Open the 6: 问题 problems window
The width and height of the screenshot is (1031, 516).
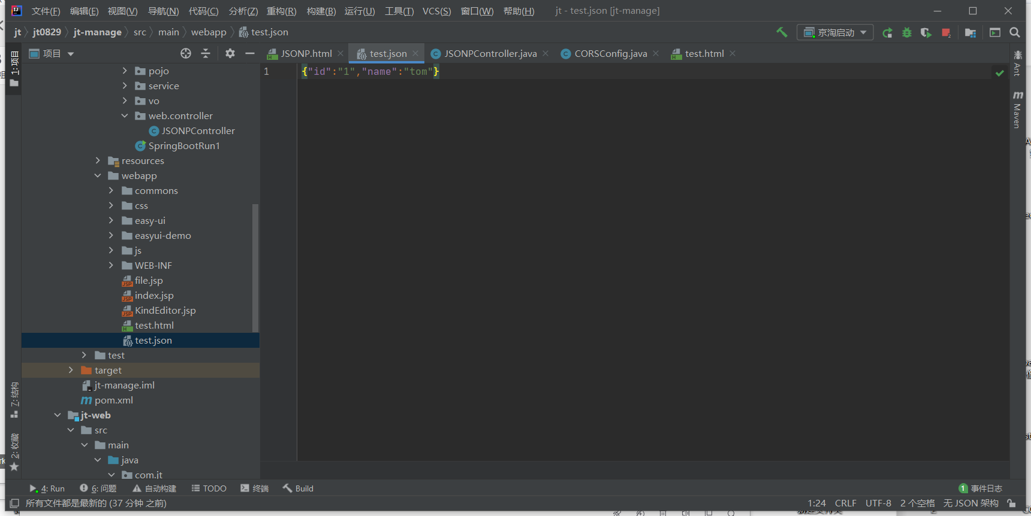pos(98,488)
